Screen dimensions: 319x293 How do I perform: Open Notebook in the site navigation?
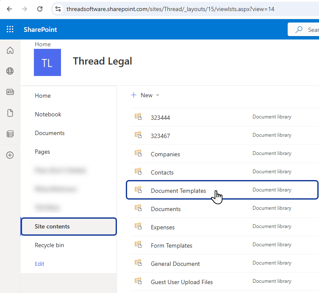[x=48, y=114]
